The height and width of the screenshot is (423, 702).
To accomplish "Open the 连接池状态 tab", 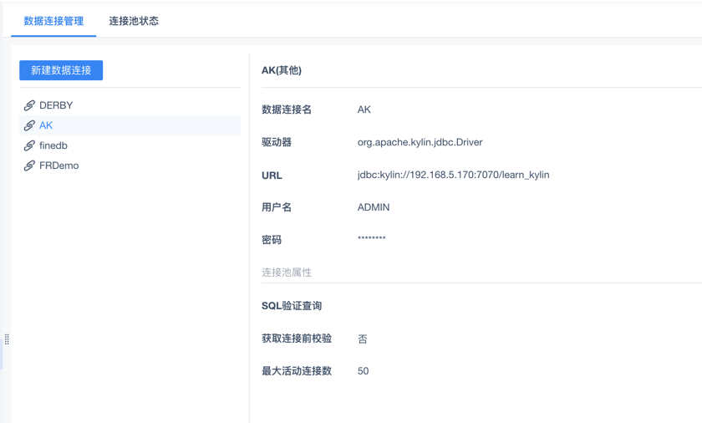I will (x=134, y=21).
